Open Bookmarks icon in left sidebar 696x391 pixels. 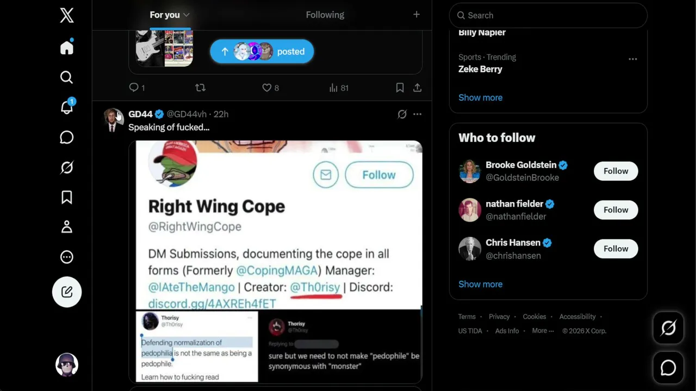[67, 197]
